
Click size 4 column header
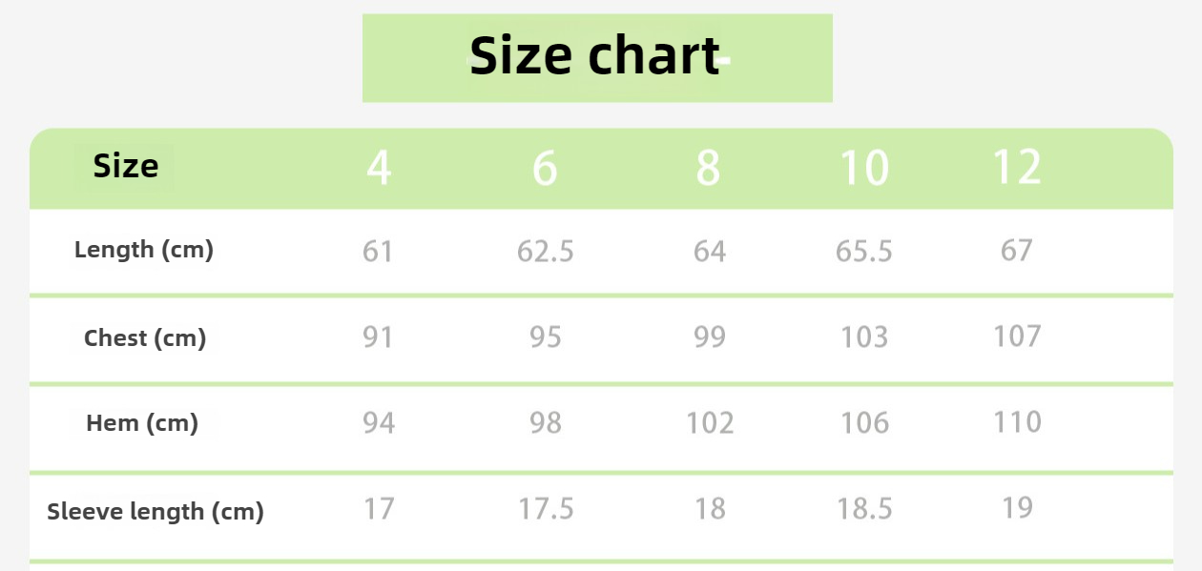point(379,168)
